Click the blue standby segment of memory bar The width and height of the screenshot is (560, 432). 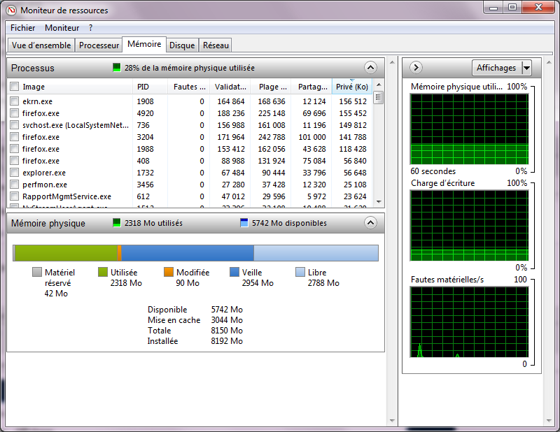188,253
